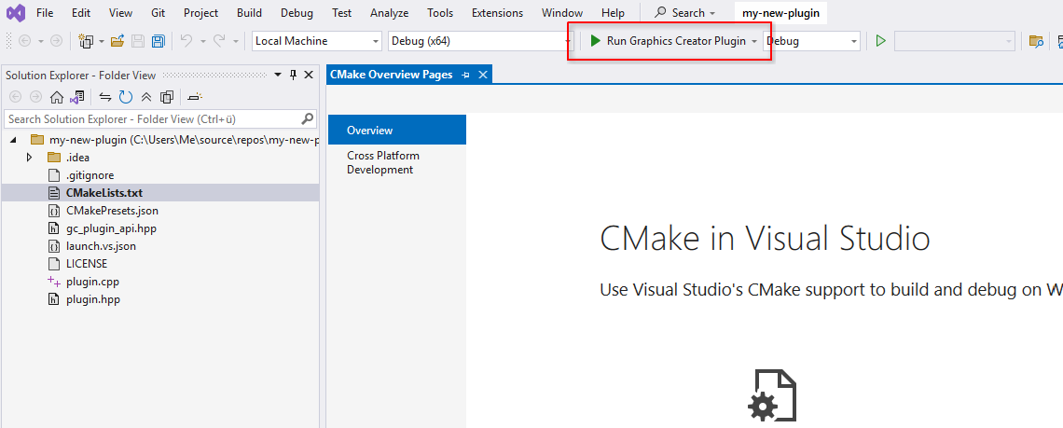Open the navigate backward history dropdown arrow
Screen dimensions: 1063x428
point(41,41)
